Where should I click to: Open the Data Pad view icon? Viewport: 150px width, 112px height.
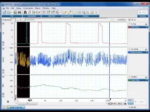[x=44, y=12]
